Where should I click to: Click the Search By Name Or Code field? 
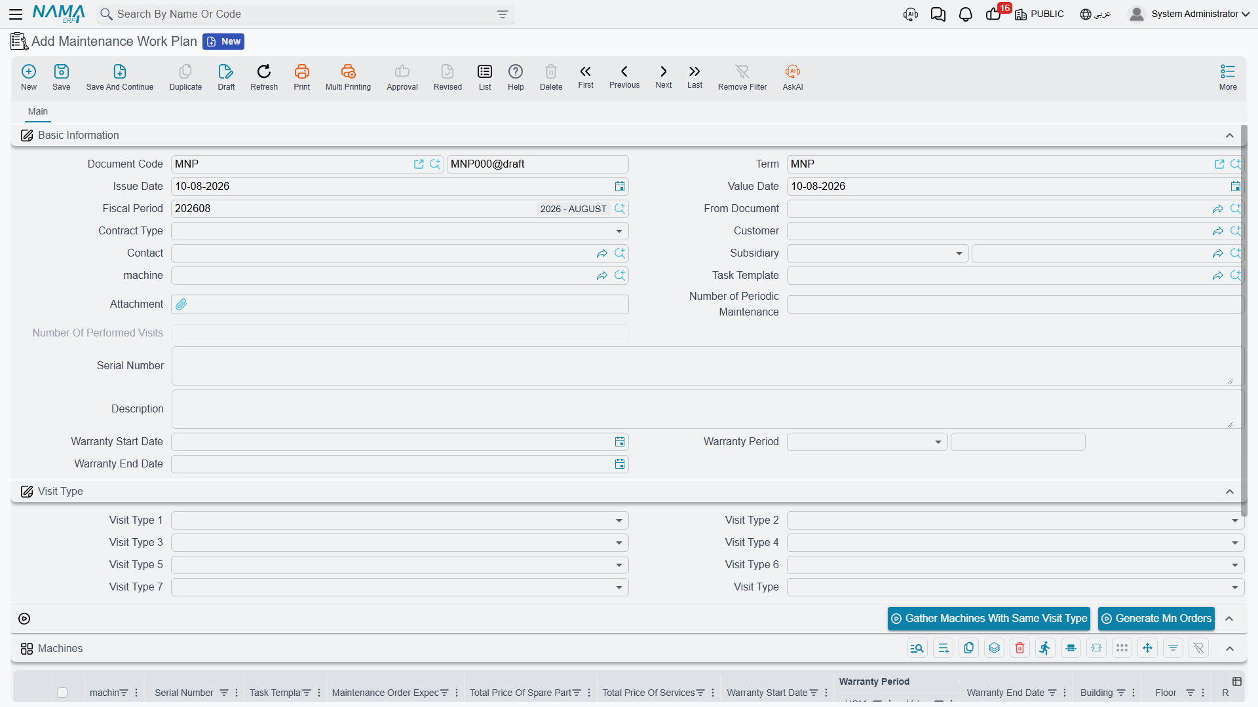click(x=306, y=14)
